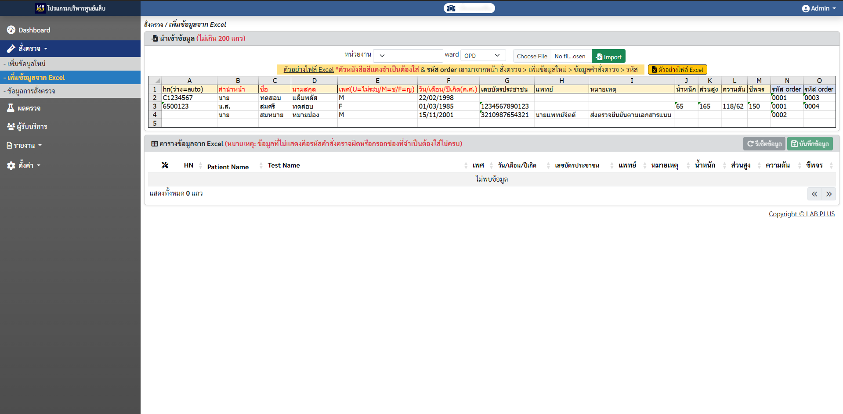843x414 pixels.
Task: Click the รีเซ็ตข้อมูล reset button
Action: click(x=764, y=144)
